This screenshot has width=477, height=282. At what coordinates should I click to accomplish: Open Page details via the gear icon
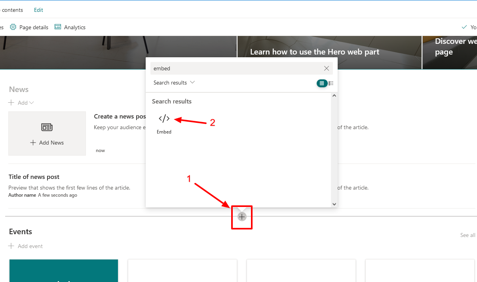coord(13,27)
